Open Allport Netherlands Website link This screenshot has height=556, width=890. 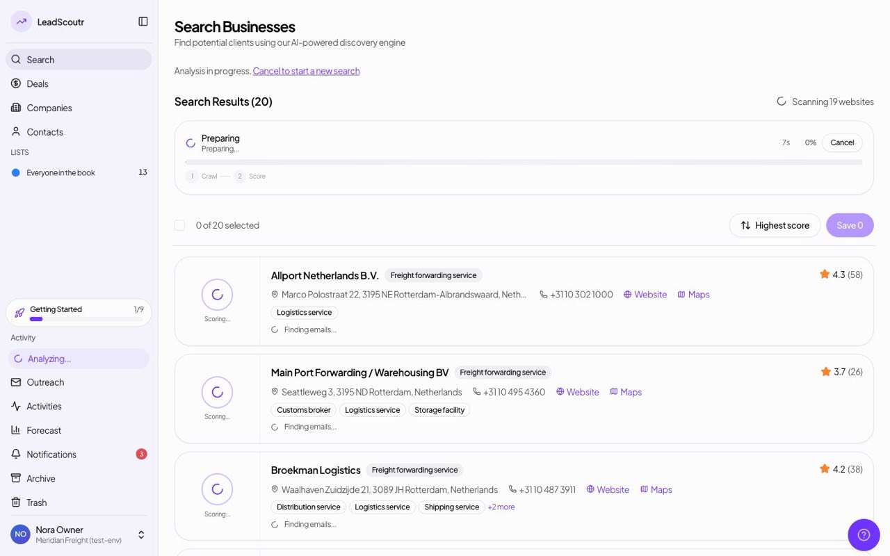[x=645, y=295]
